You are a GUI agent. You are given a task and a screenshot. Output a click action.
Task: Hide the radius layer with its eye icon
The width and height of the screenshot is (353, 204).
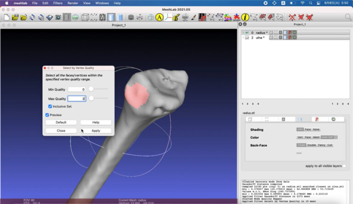pos(247,33)
